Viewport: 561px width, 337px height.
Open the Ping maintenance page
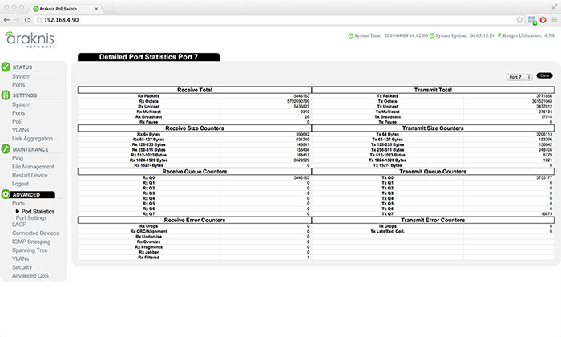coord(17,158)
